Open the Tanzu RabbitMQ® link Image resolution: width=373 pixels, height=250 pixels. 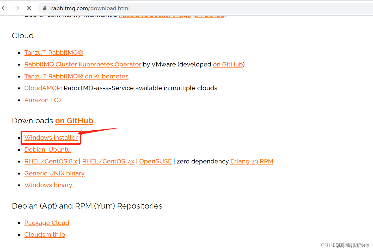pos(54,53)
